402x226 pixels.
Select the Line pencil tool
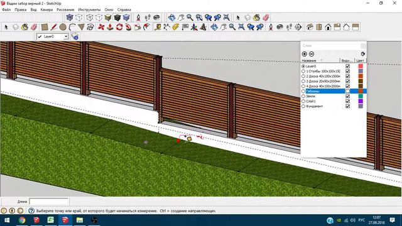tap(53, 27)
